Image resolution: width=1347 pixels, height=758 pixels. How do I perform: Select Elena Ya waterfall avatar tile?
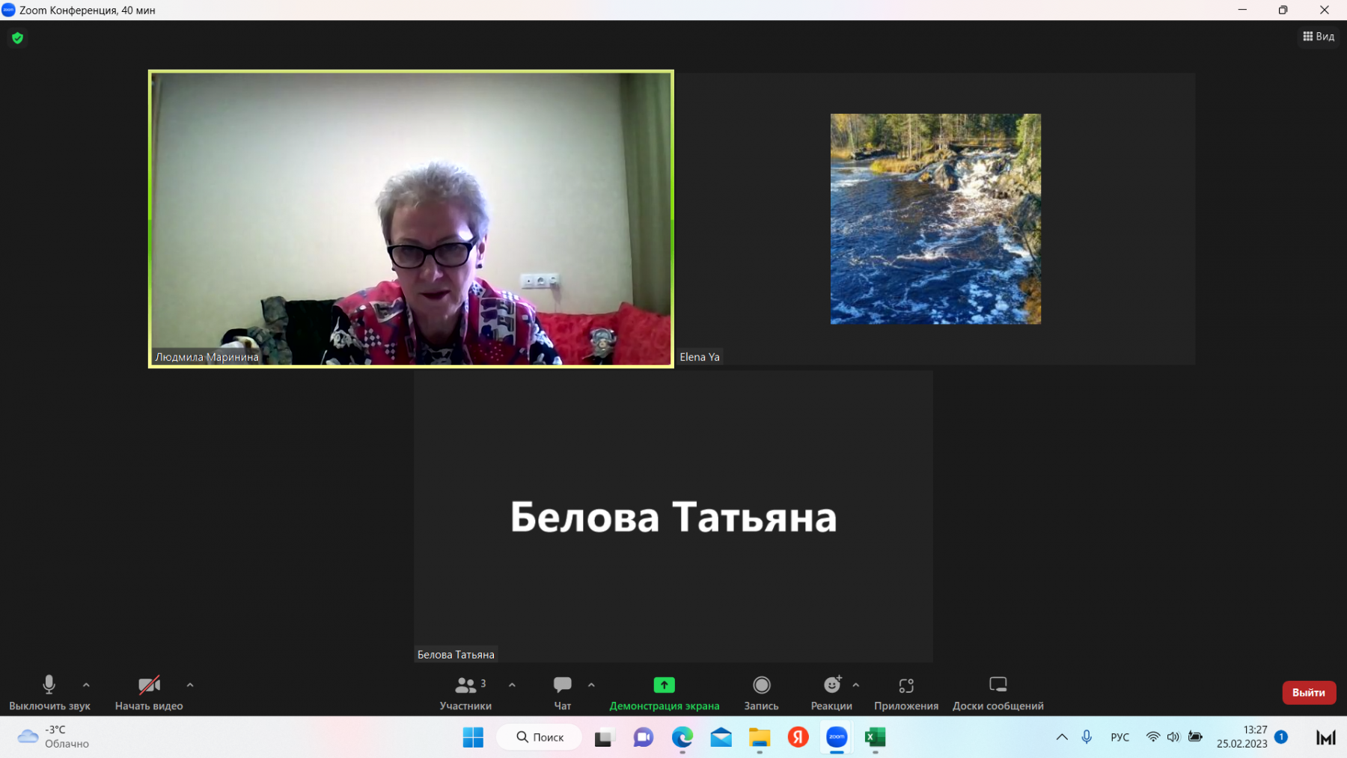(935, 218)
